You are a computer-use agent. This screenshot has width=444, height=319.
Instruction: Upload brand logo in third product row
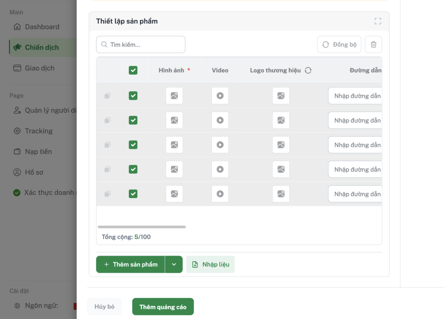pyautogui.click(x=281, y=145)
